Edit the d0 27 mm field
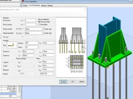 coord(48,43)
